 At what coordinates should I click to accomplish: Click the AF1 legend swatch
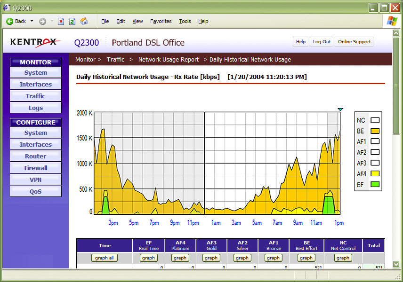point(375,141)
